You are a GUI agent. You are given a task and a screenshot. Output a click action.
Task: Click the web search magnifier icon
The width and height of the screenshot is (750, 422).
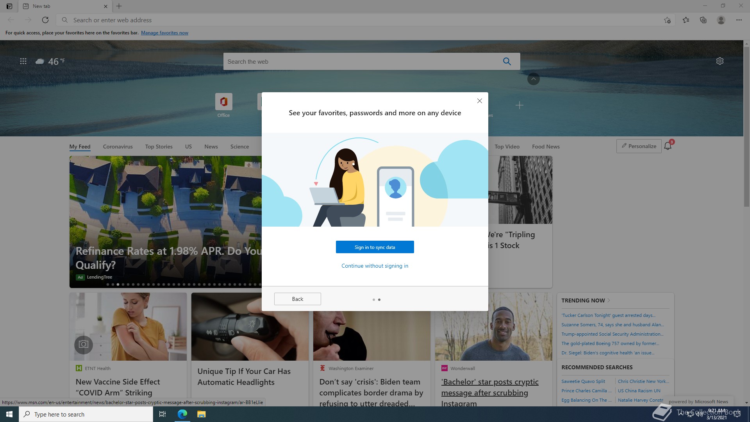tap(507, 61)
